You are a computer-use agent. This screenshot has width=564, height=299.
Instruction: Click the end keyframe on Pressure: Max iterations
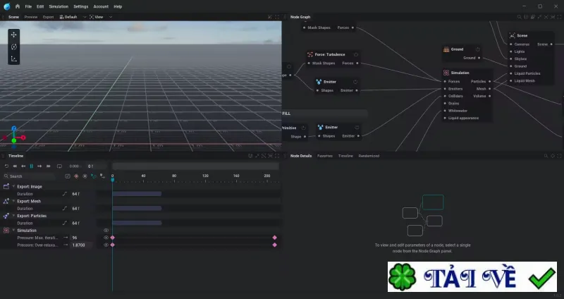[x=275, y=238]
